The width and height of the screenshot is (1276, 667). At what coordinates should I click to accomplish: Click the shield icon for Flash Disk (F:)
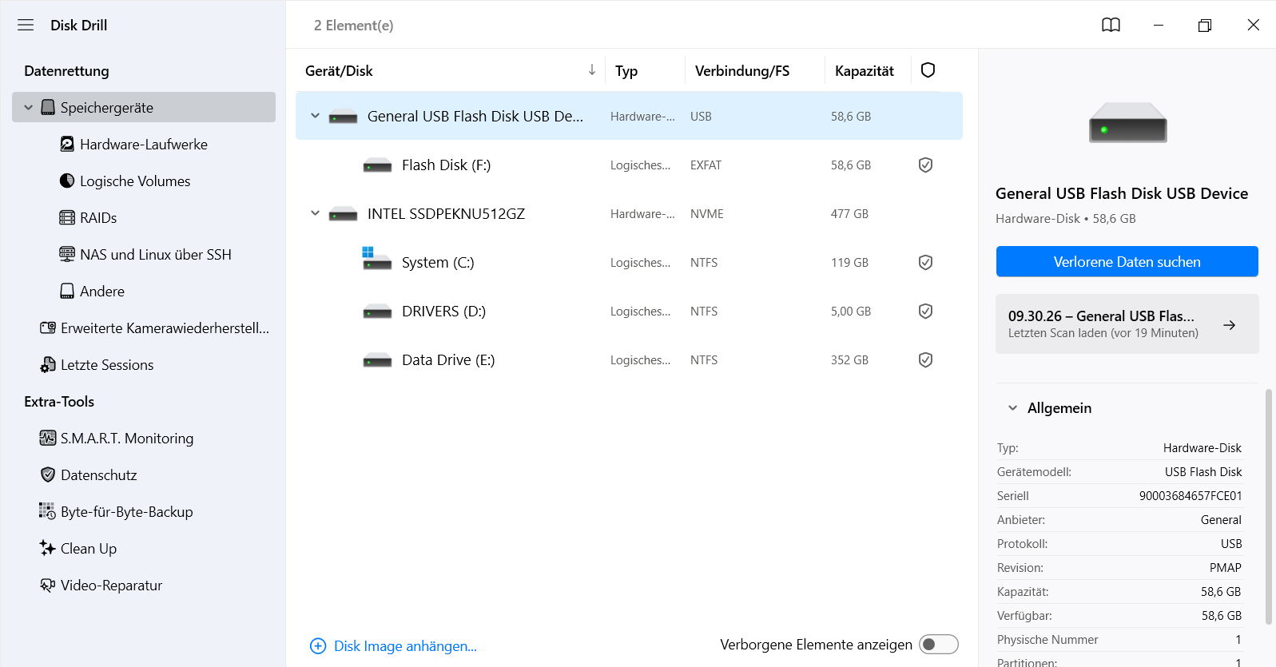[925, 165]
